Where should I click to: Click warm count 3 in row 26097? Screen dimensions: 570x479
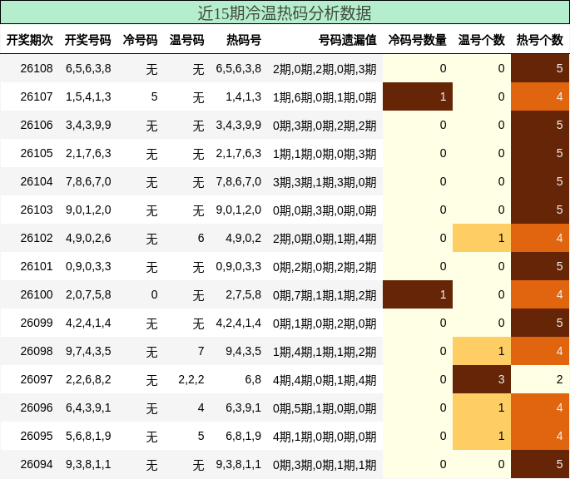point(482,379)
